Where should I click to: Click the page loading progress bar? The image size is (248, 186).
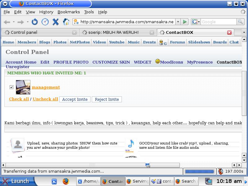199,171
